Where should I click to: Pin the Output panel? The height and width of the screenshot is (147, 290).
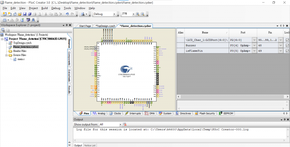point(285,120)
